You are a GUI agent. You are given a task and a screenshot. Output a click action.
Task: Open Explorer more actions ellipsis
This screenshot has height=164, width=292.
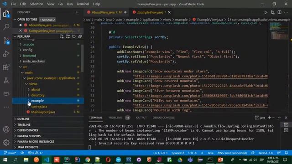(x=78, y=12)
